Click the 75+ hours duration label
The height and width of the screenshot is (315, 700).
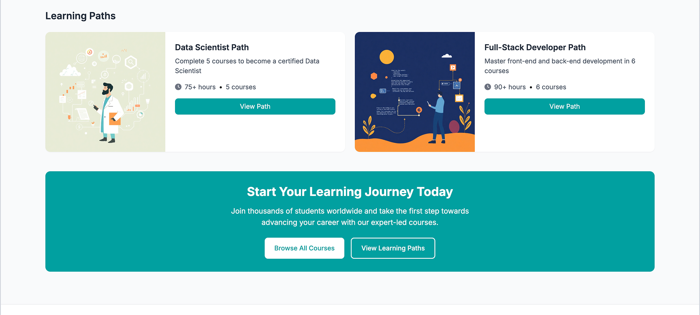[x=200, y=87]
